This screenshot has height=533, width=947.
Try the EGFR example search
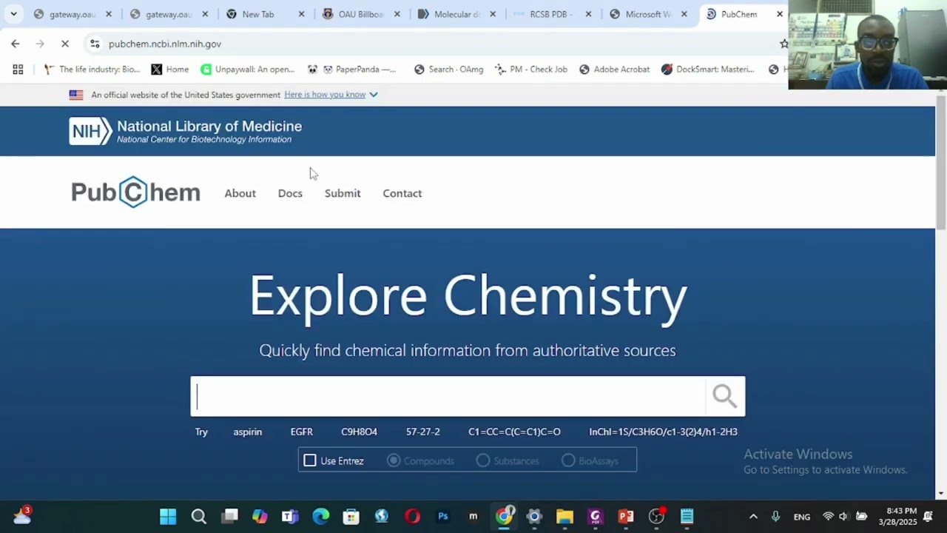point(302,432)
